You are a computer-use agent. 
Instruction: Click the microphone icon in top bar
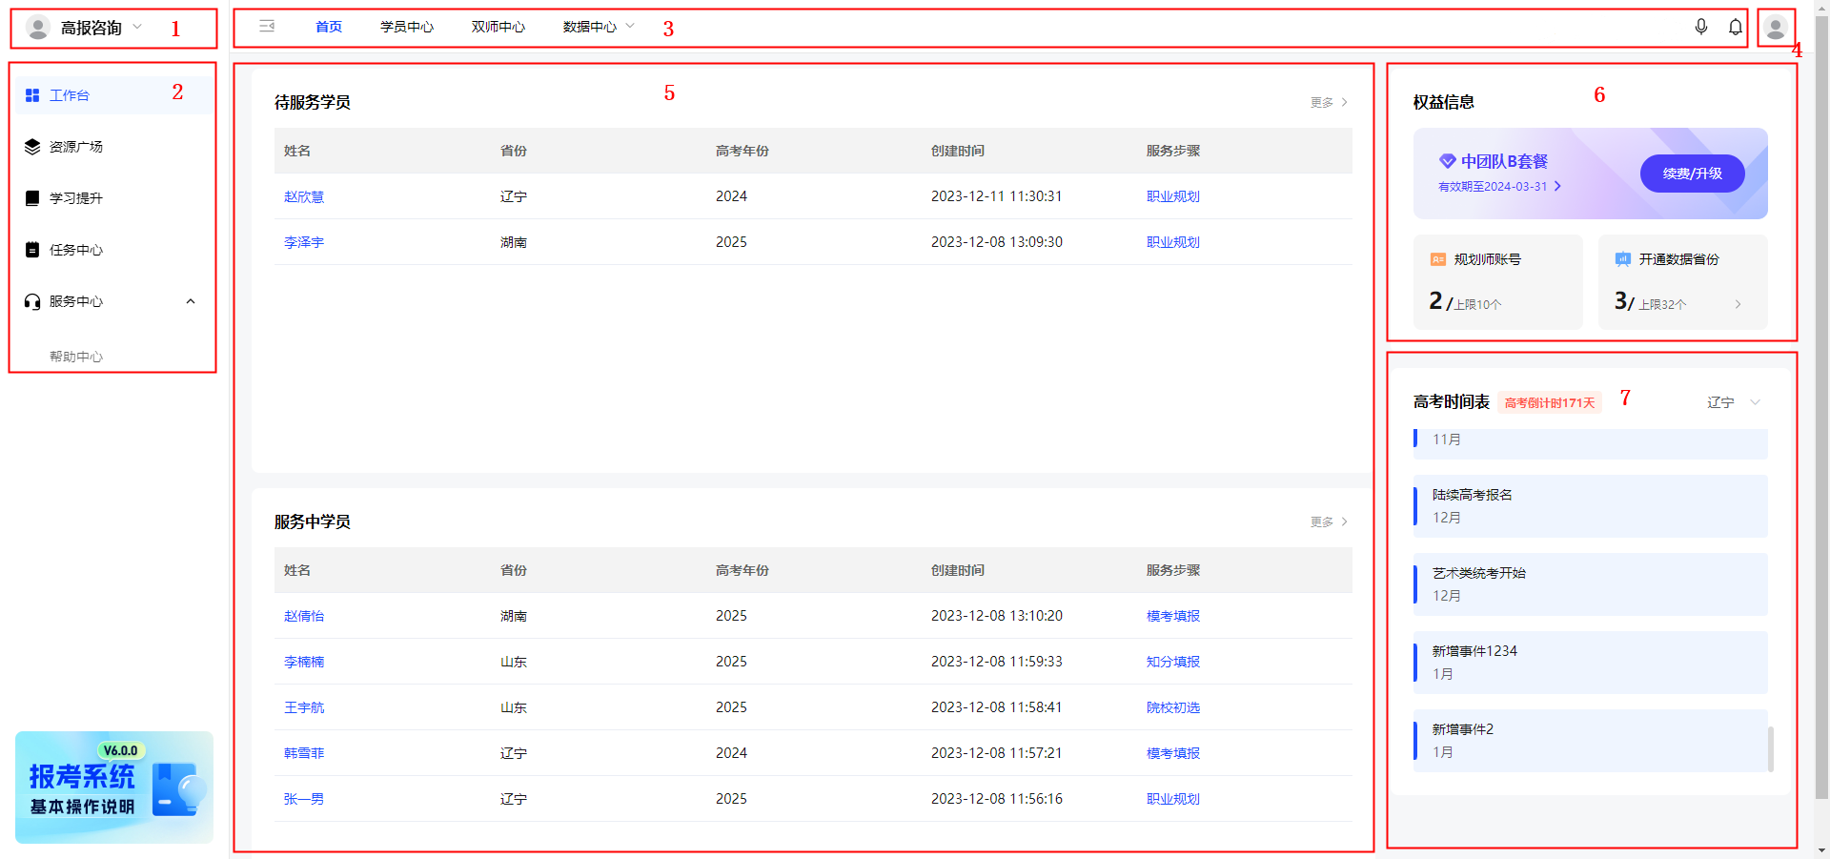pyautogui.click(x=1701, y=27)
